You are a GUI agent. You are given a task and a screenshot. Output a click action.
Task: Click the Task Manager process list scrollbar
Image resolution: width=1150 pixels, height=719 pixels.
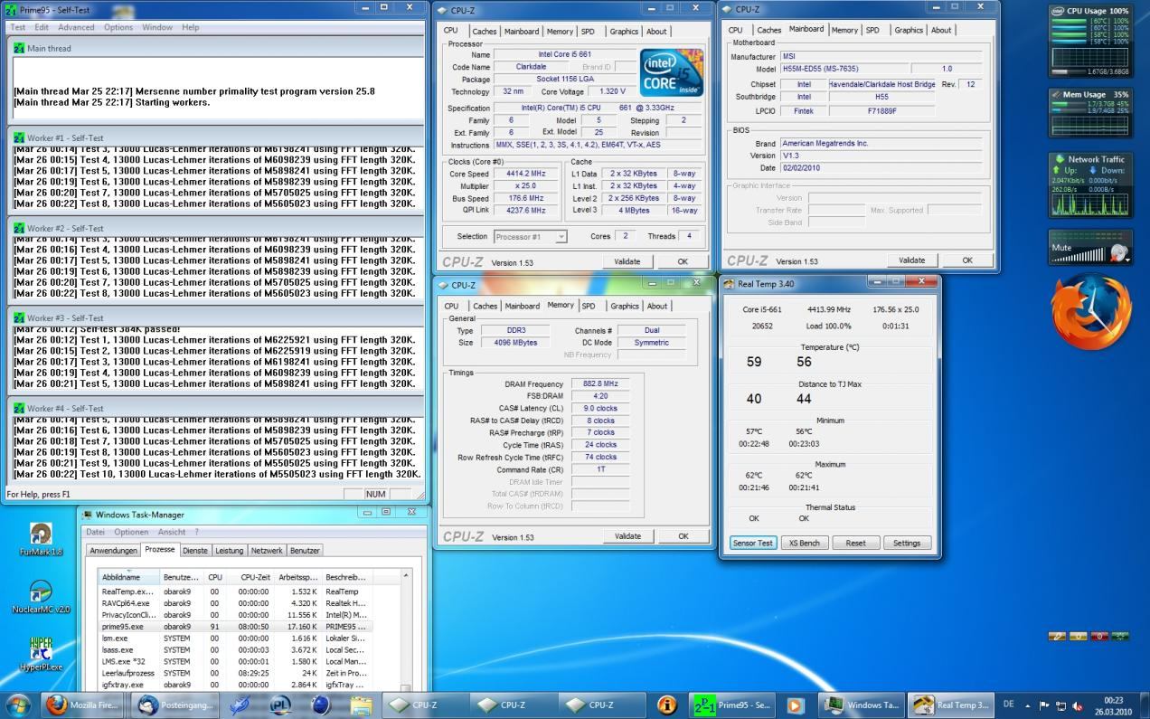tap(406, 630)
